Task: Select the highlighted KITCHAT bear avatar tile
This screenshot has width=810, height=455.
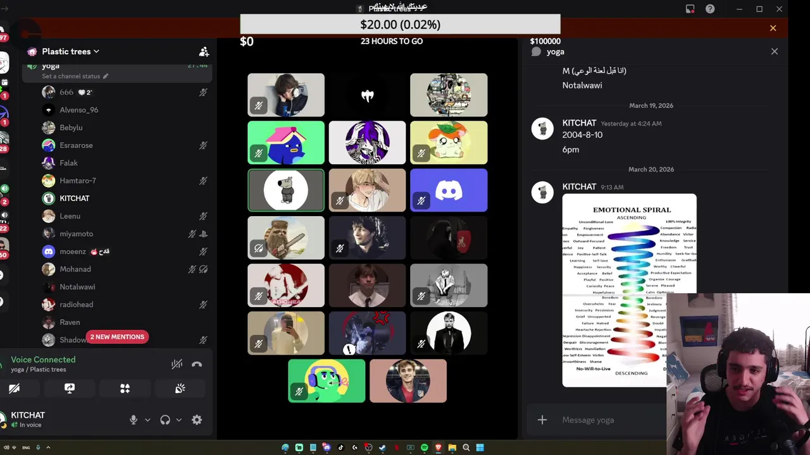Action: pyautogui.click(x=286, y=190)
